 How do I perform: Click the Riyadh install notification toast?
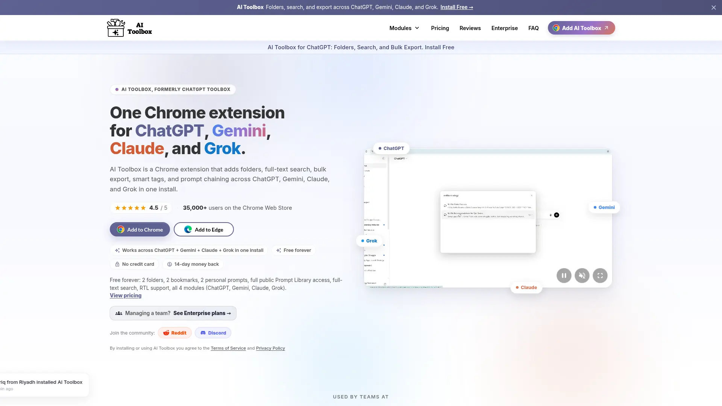[x=44, y=385]
